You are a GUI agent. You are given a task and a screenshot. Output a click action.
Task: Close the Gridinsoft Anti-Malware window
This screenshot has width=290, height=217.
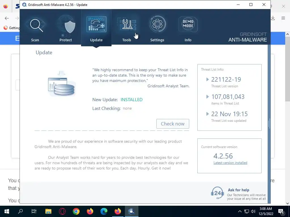coord(264,5)
